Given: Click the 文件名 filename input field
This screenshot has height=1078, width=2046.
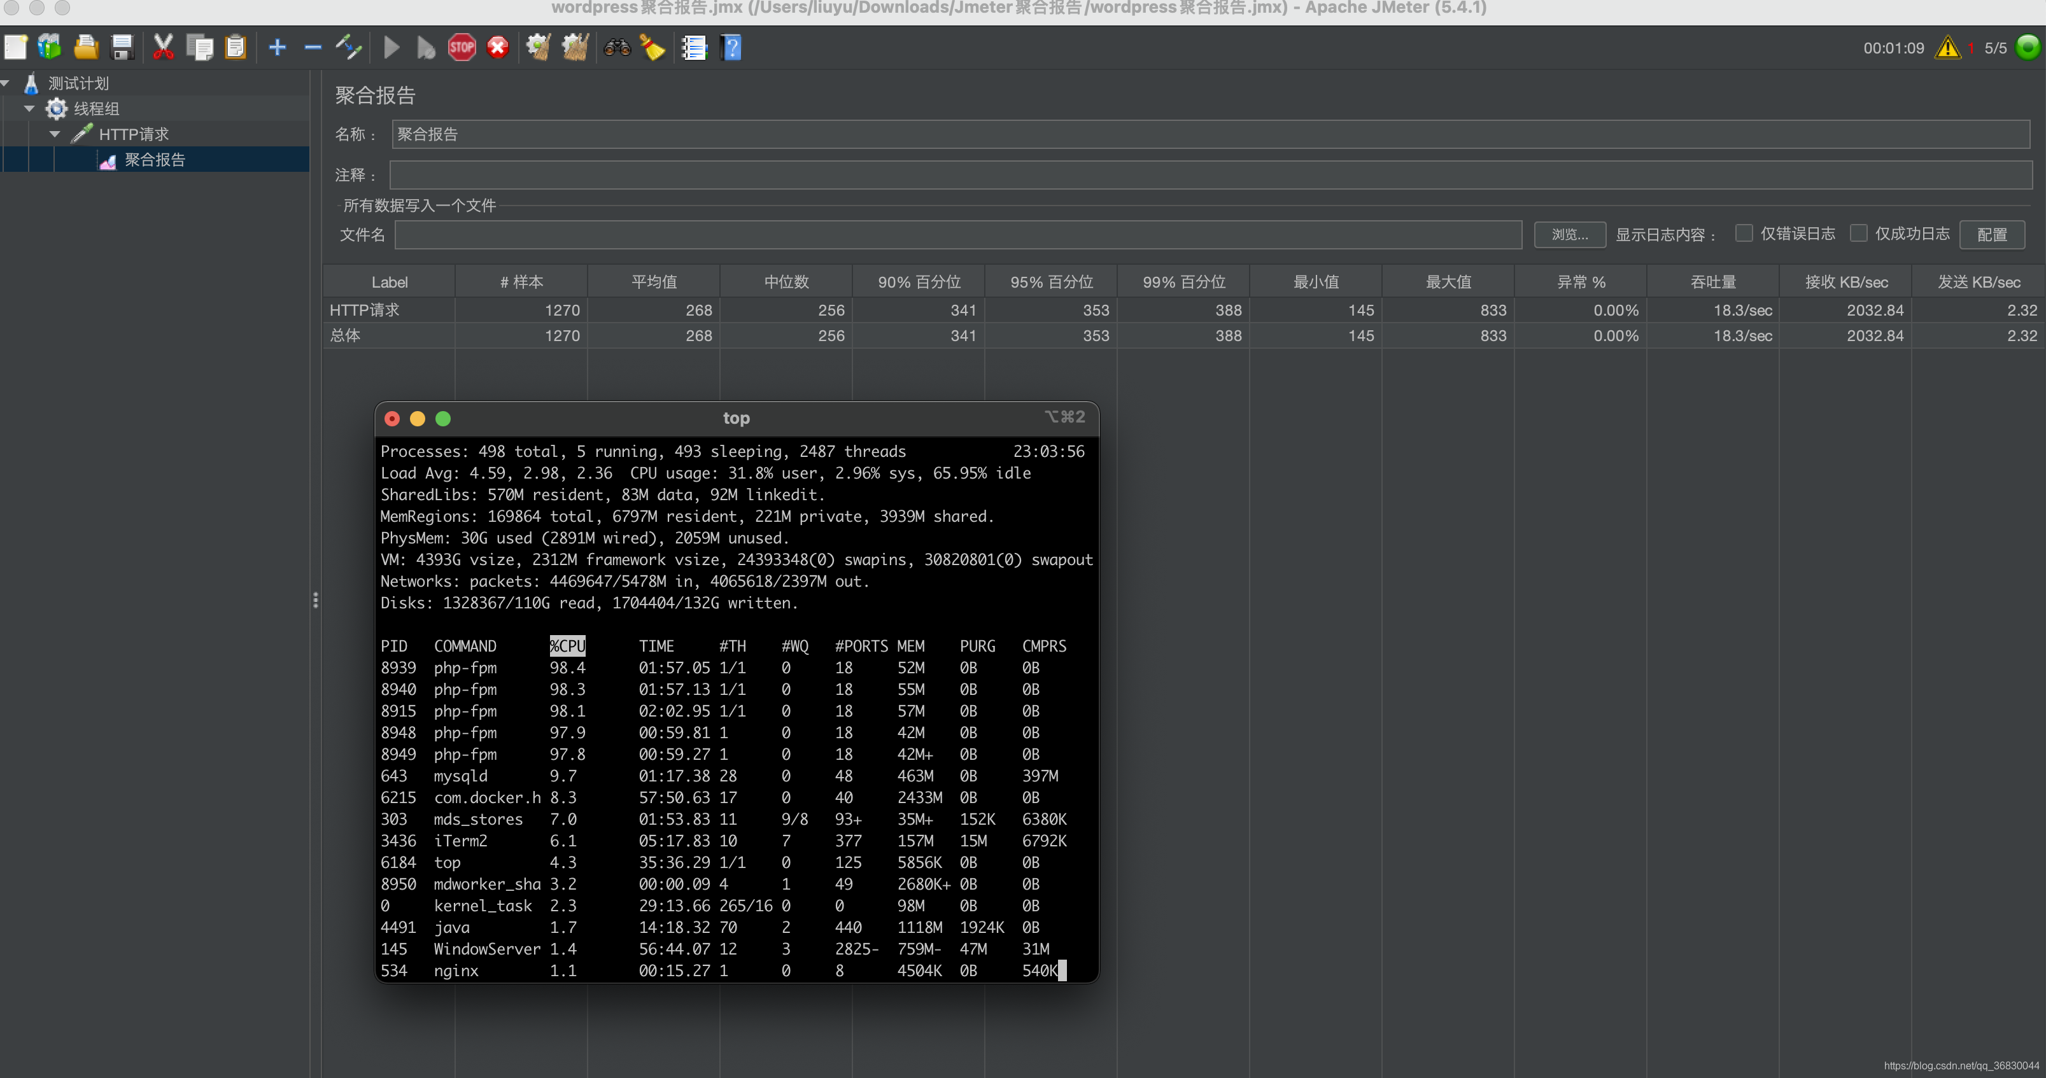Looking at the screenshot, I should click(958, 234).
